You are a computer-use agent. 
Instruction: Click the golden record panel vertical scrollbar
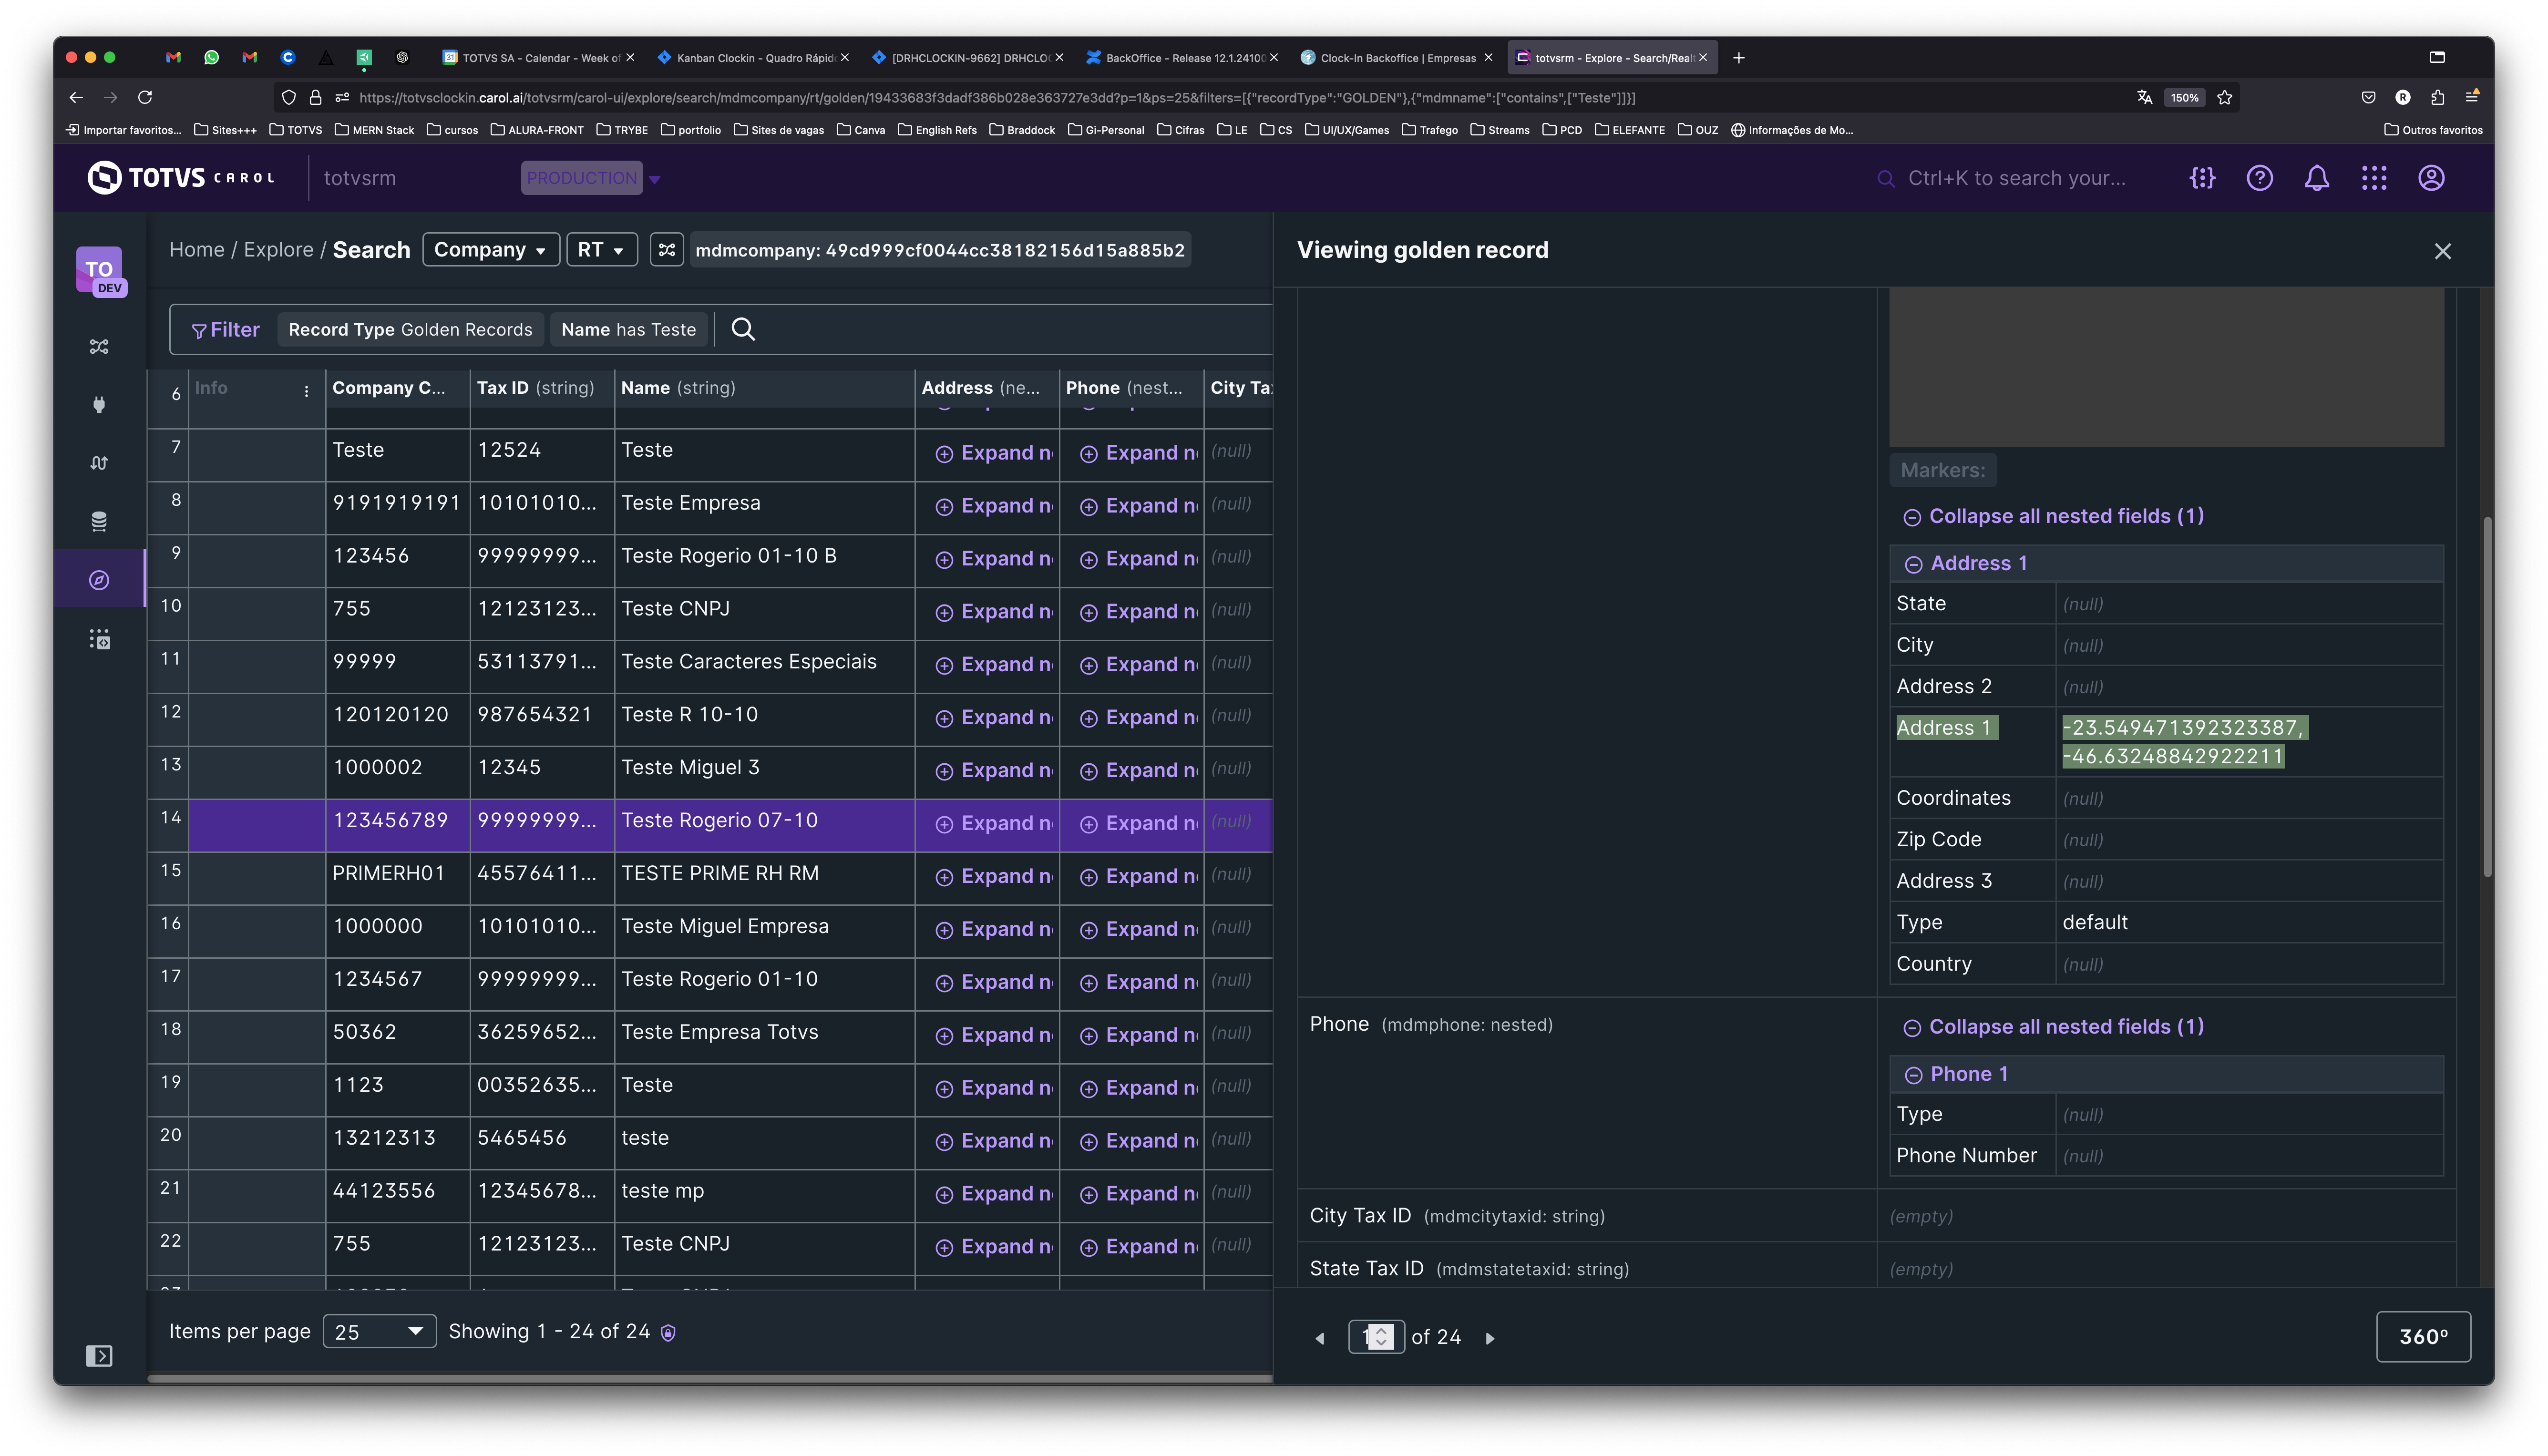(2486, 697)
